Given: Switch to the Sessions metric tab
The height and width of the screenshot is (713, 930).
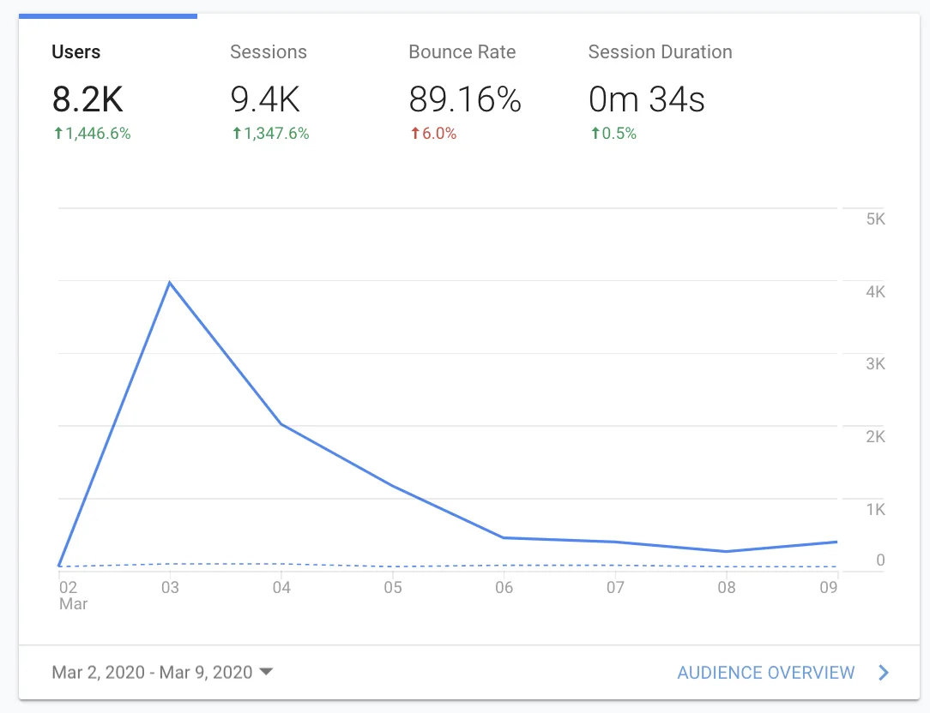Looking at the screenshot, I should pos(287,89).
